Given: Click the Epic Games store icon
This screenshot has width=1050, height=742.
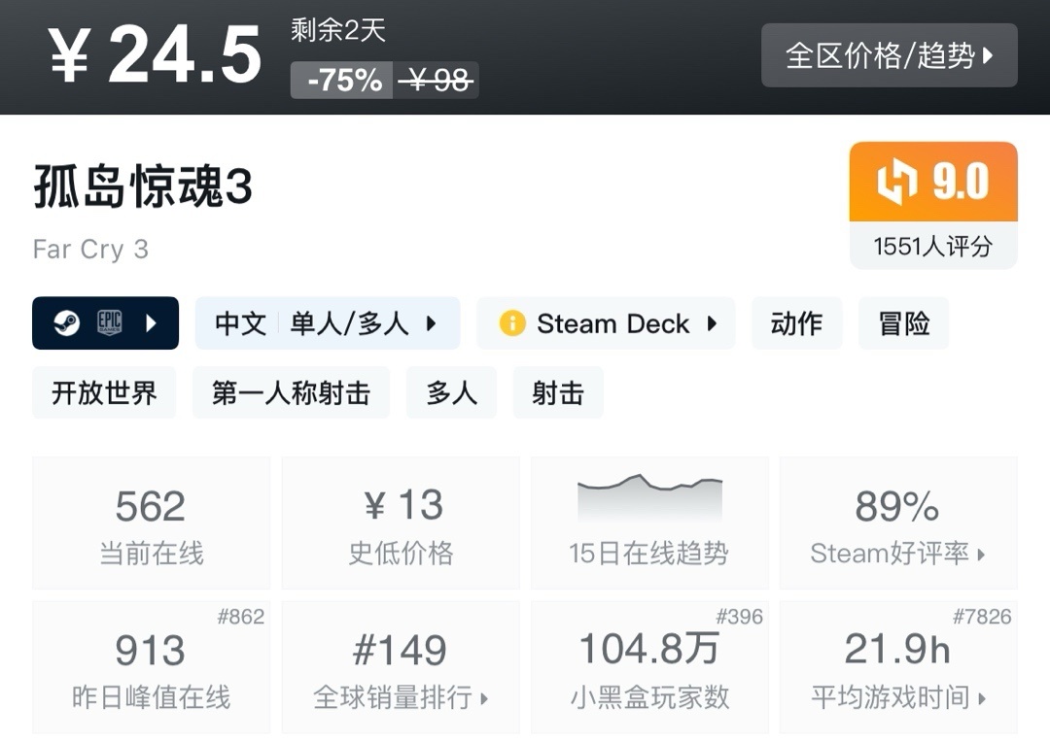Looking at the screenshot, I should (109, 323).
